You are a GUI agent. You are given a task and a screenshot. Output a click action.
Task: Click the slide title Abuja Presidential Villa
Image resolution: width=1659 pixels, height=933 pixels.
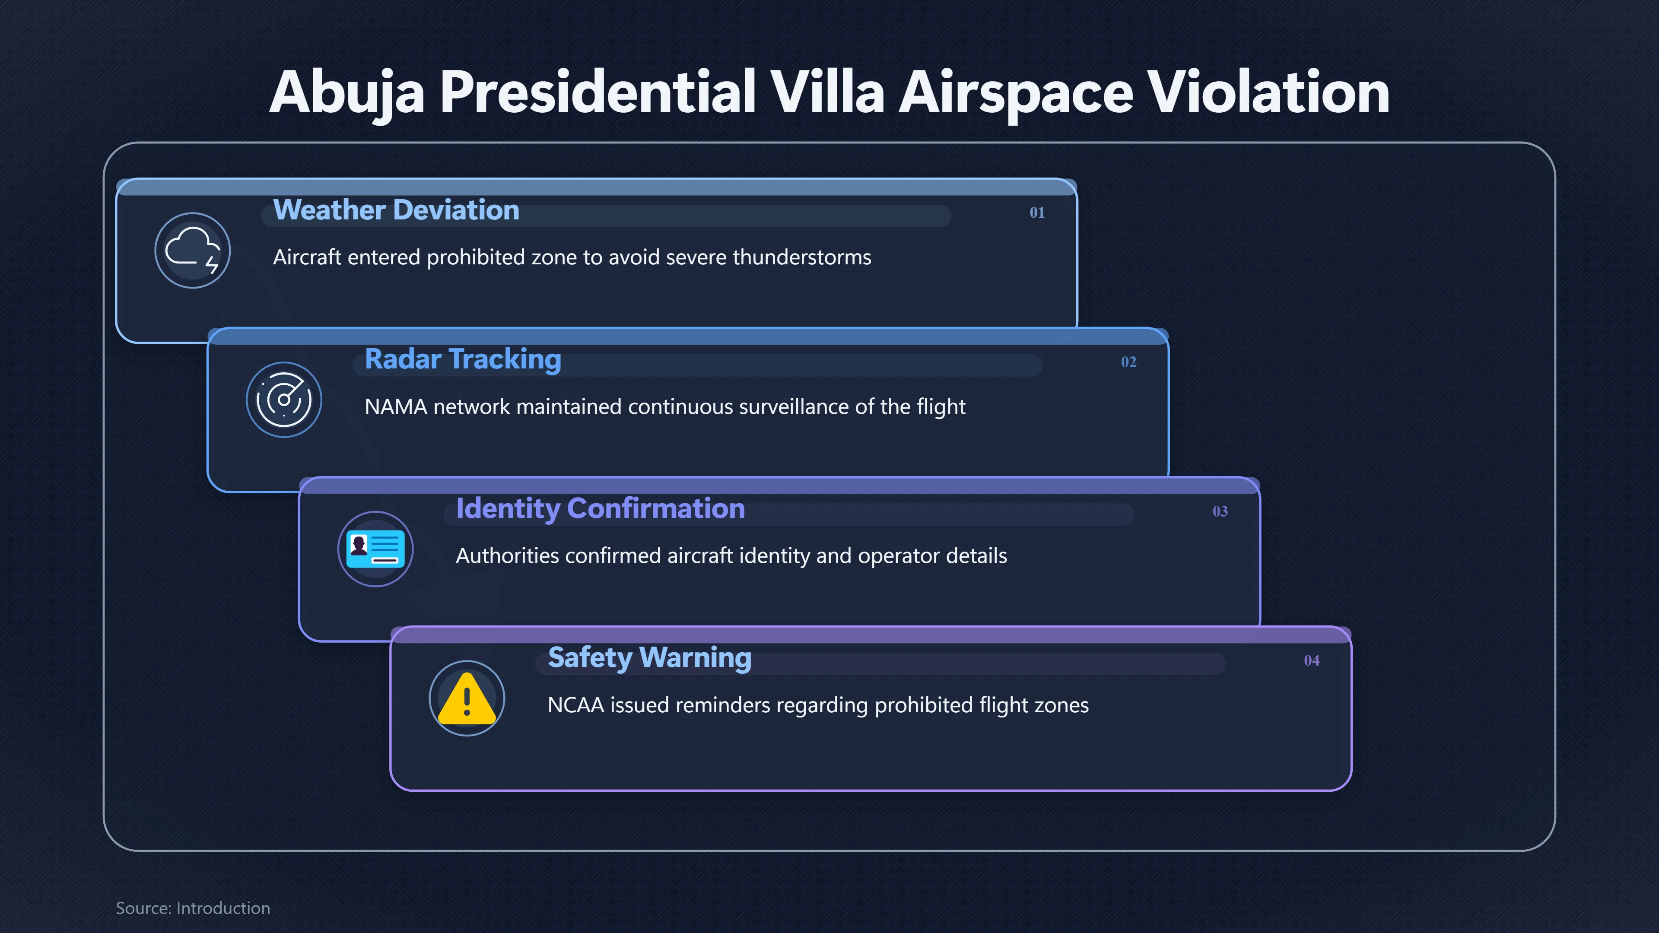click(x=829, y=93)
